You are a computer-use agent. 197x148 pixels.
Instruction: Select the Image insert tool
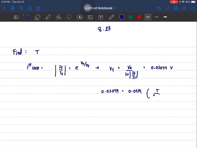pyautogui.click(x=90, y=17)
